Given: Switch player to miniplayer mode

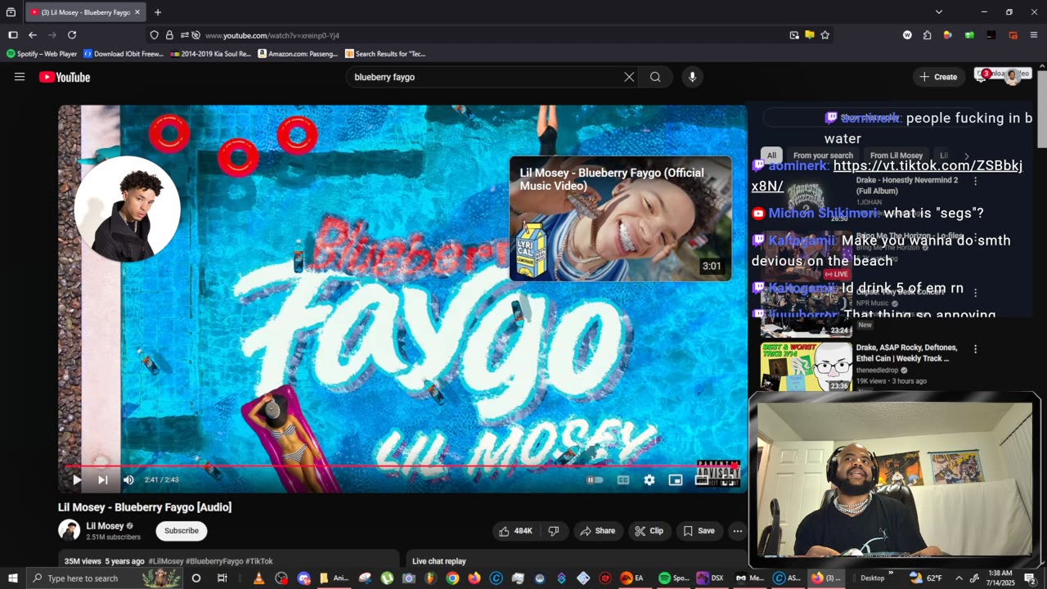Looking at the screenshot, I should [676, 480].
